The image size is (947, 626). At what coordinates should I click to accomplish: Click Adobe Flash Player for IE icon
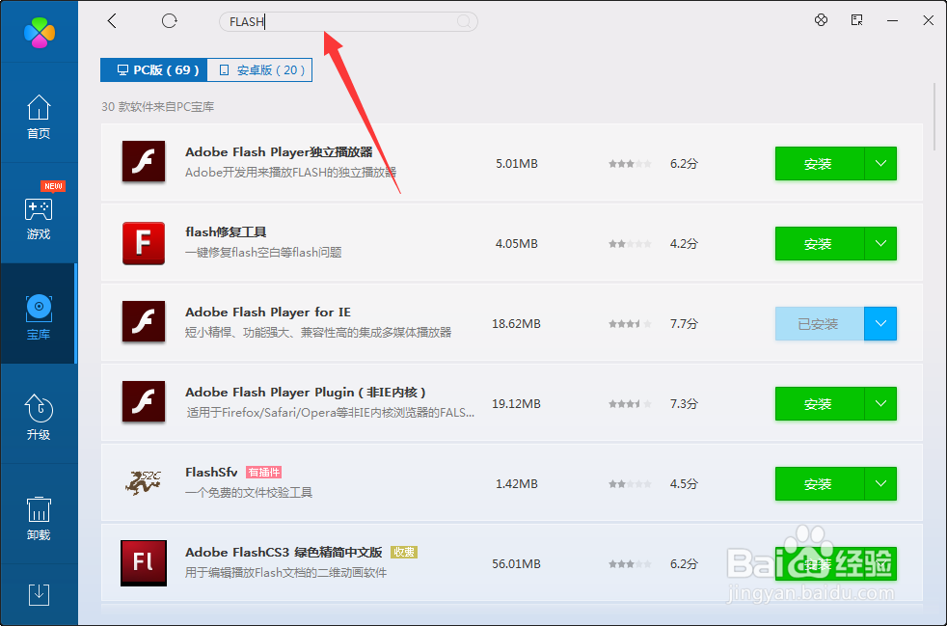click(x=144, y=322)
